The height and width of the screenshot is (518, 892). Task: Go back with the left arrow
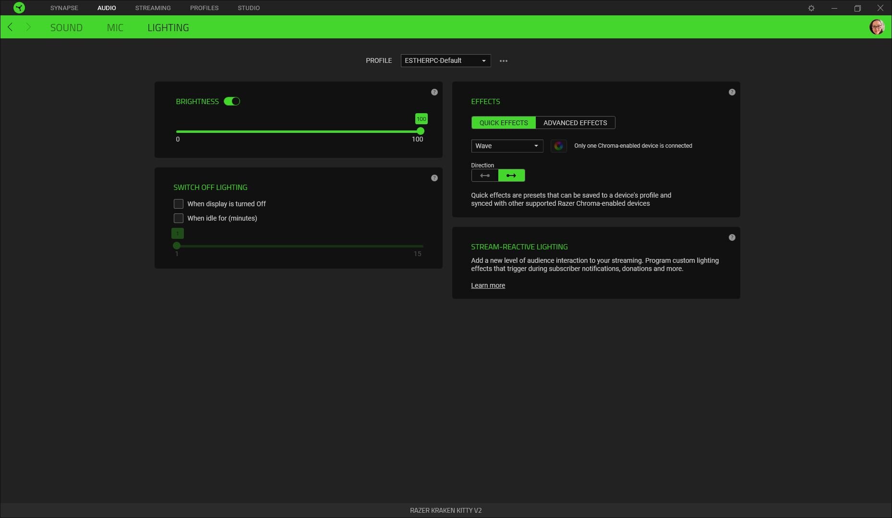tap(10, 27)
